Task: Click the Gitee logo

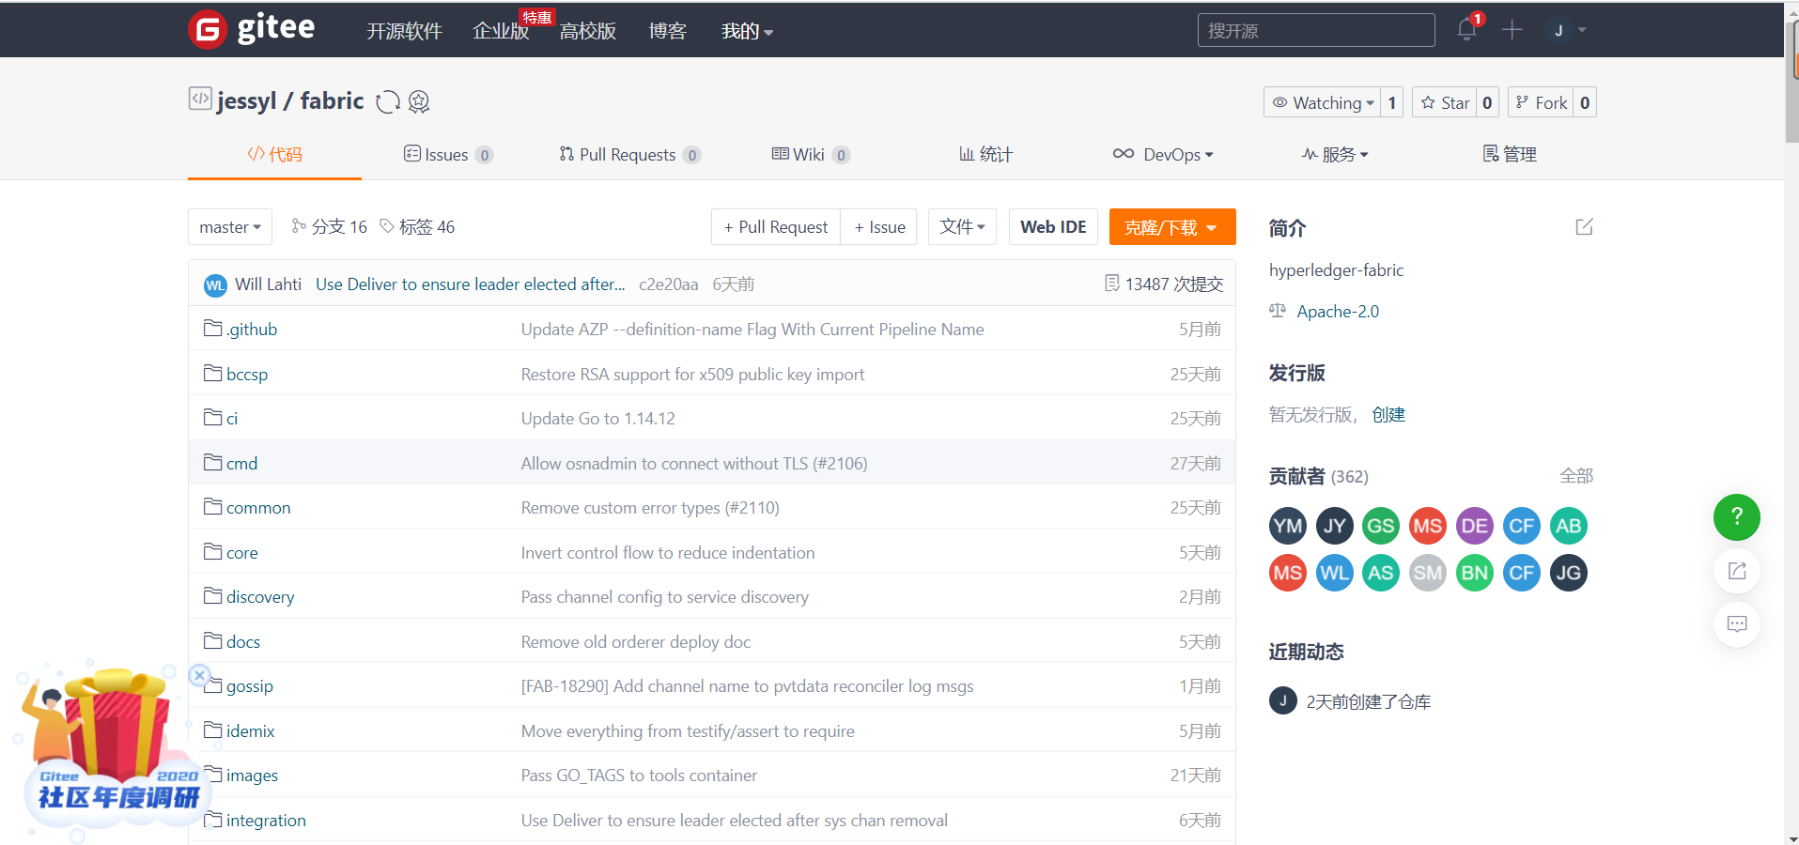Action: (252, 29)
